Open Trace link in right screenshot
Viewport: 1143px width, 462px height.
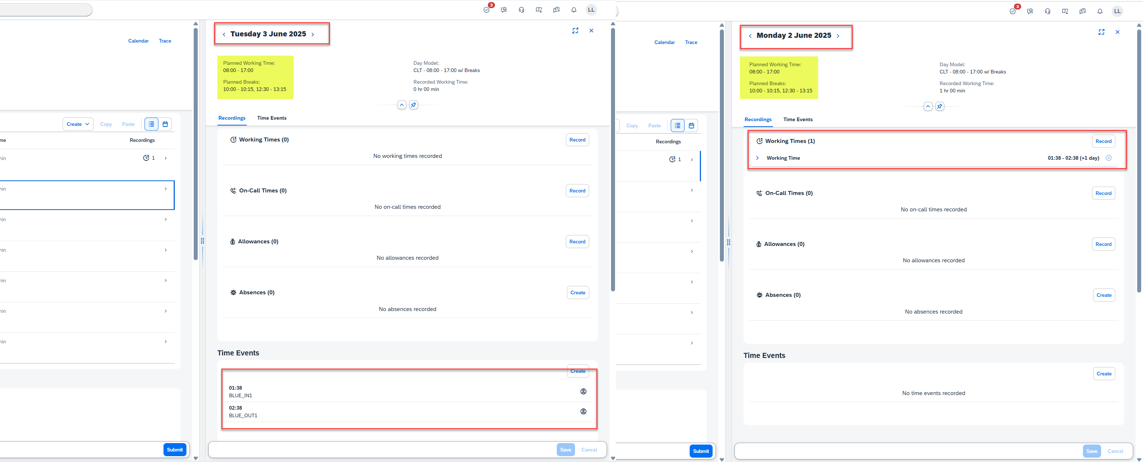(691, 43)
